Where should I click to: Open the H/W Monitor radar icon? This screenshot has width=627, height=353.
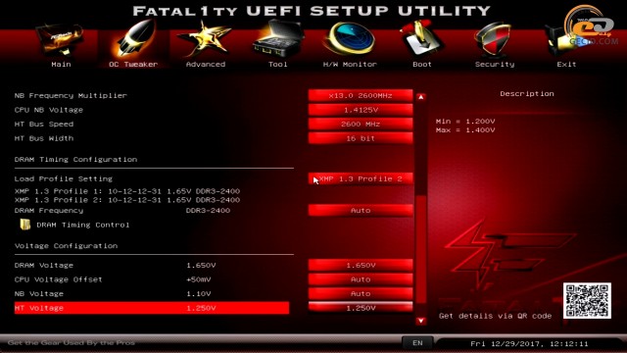(x=351, y=39)
